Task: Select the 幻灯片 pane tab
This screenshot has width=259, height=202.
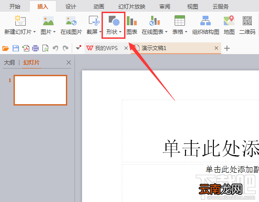Action: click(x=32, y=63)
